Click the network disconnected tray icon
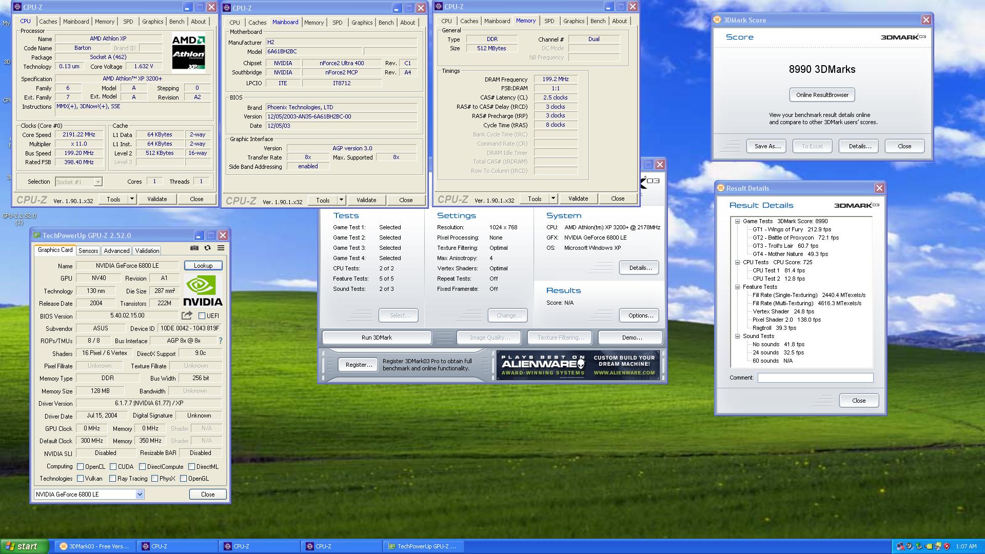This screenshot has width=985, height=554. (x=900, y=546)
